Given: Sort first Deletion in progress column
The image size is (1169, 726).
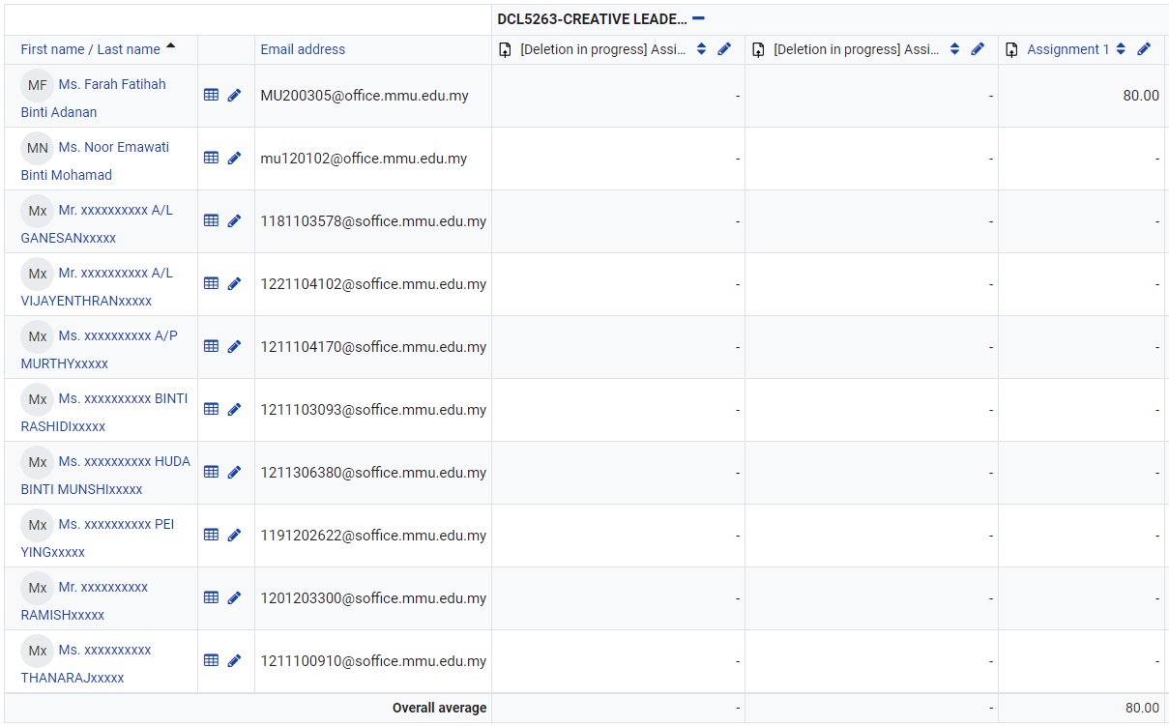Looking at the screenshot, I should point(702,49).
